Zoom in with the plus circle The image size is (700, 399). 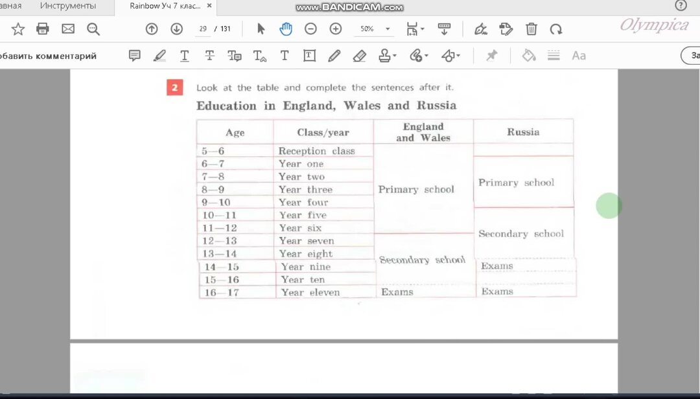(x=336, y=29)
